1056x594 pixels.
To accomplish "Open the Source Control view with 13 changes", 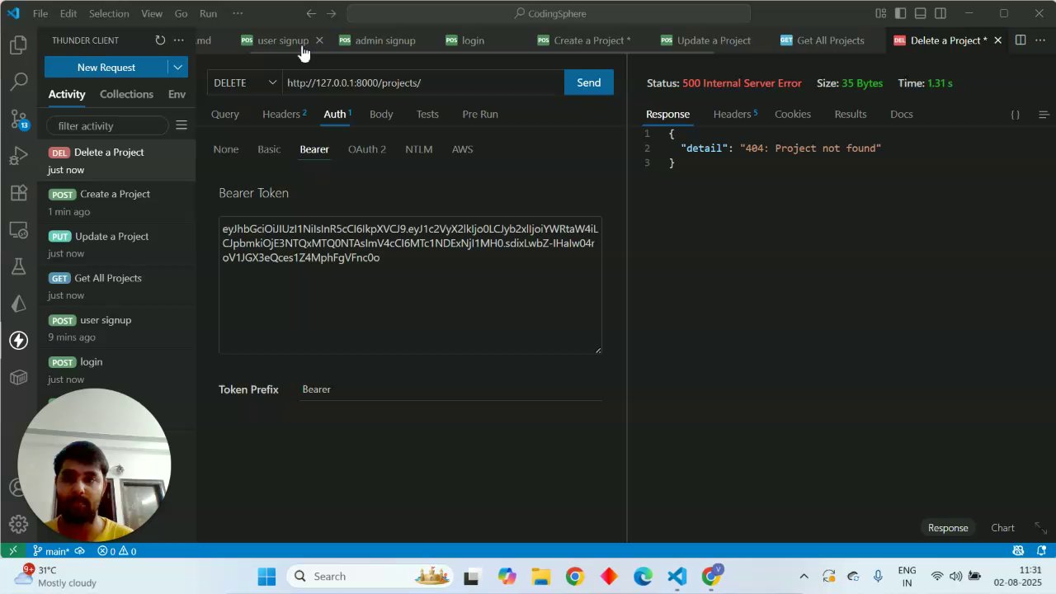I will coord(18,119).
